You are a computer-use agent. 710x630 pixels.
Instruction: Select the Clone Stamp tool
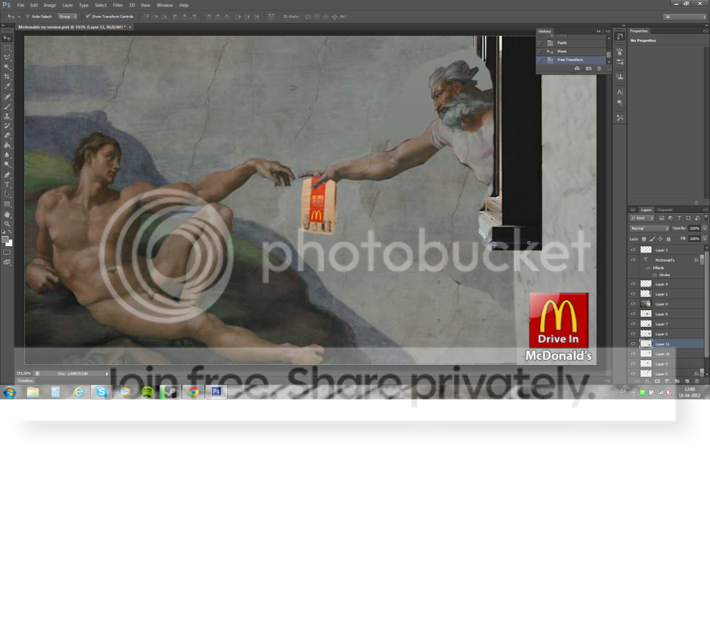7,117
